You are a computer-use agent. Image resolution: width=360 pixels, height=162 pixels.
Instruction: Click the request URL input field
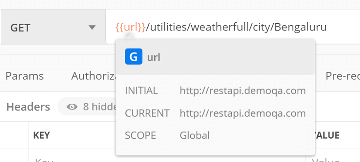[x=233, y=27]
